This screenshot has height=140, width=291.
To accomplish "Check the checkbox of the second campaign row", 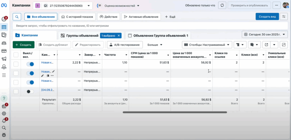I will tap(16, 73).
